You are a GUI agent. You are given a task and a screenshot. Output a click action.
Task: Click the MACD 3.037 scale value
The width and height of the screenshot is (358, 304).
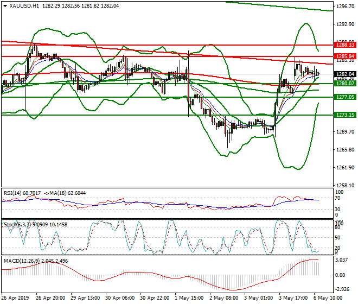coord(342,260)
